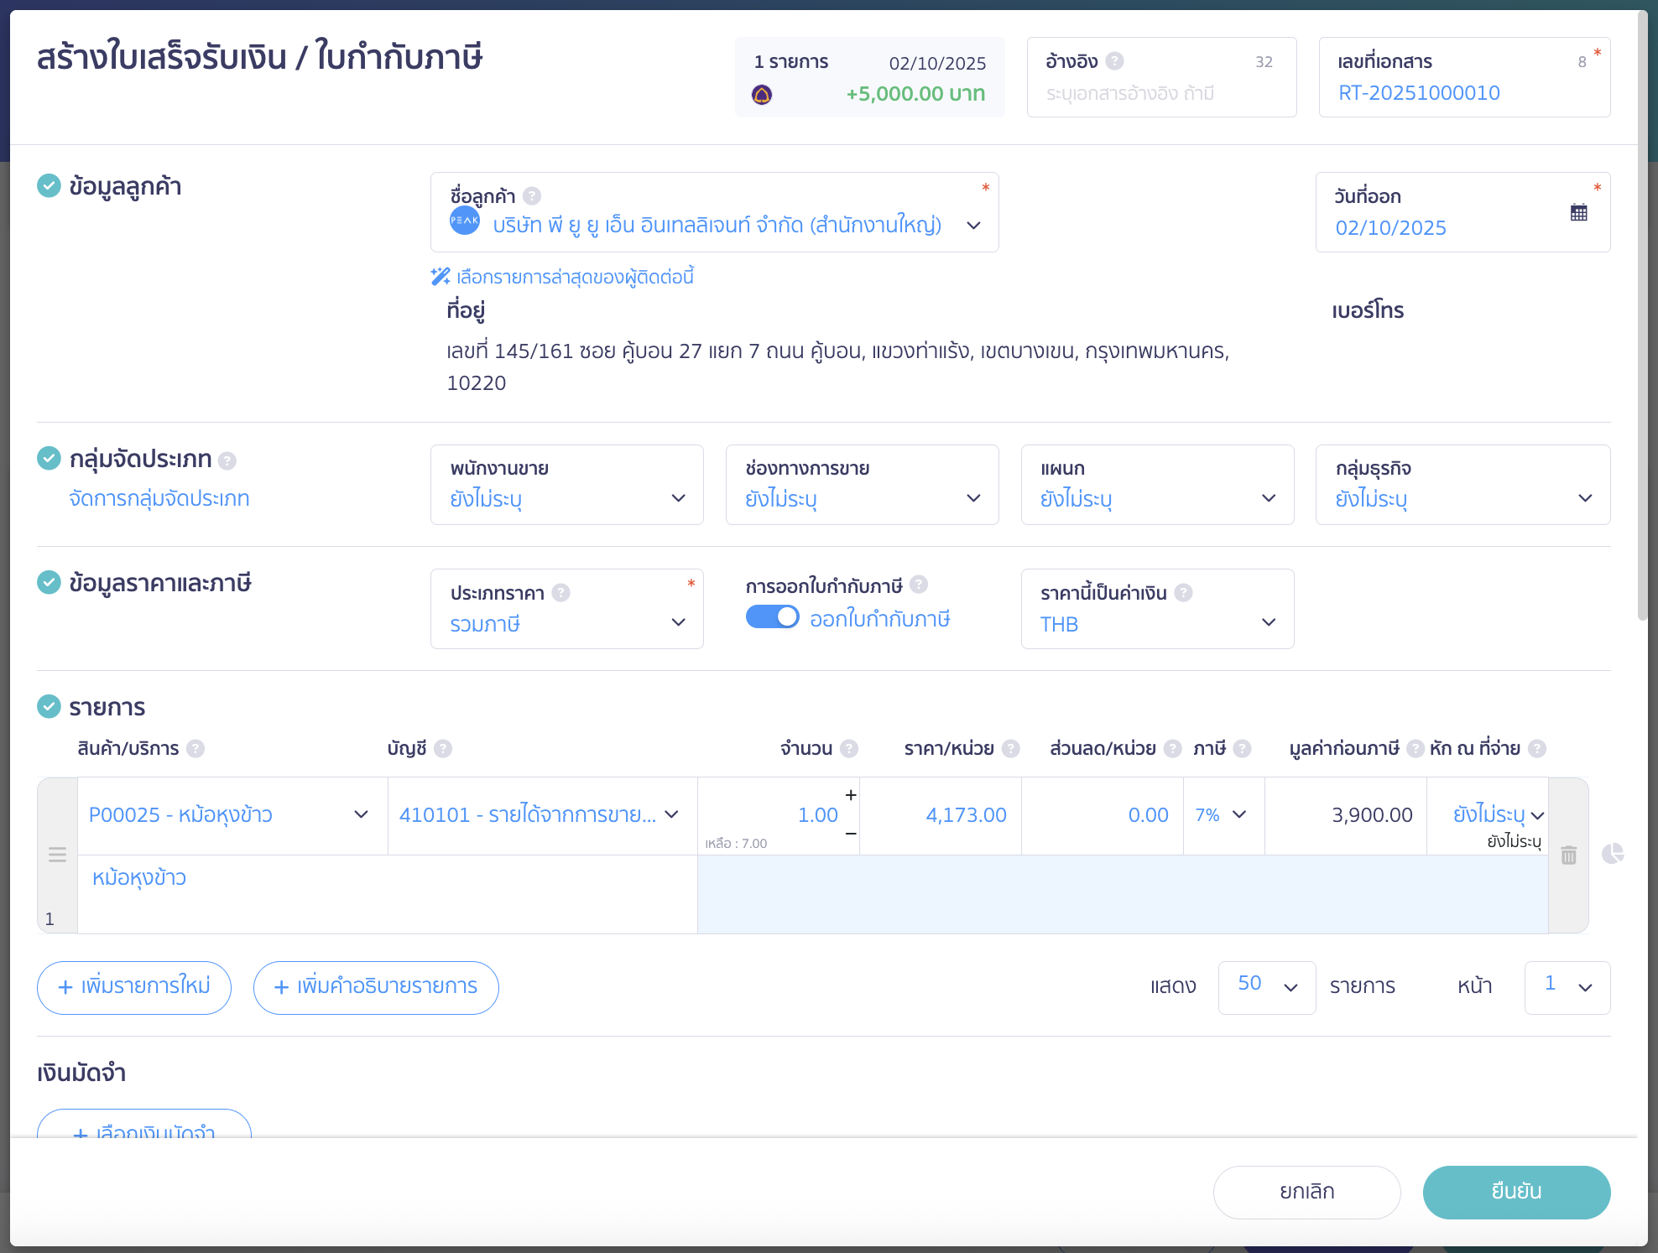
Task: Open the 7% tax rate dropdown
Action: click(1222, 814)
